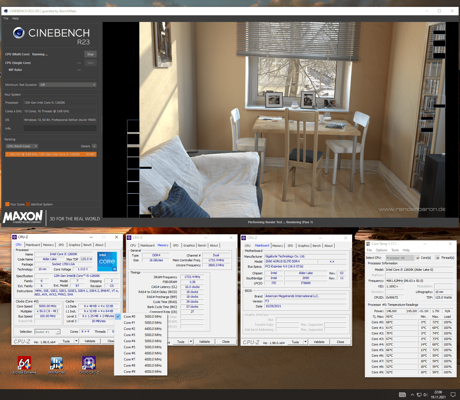Click the Cinebench R23 sphere logo
The image size is (460, 400).
[19, 33]
